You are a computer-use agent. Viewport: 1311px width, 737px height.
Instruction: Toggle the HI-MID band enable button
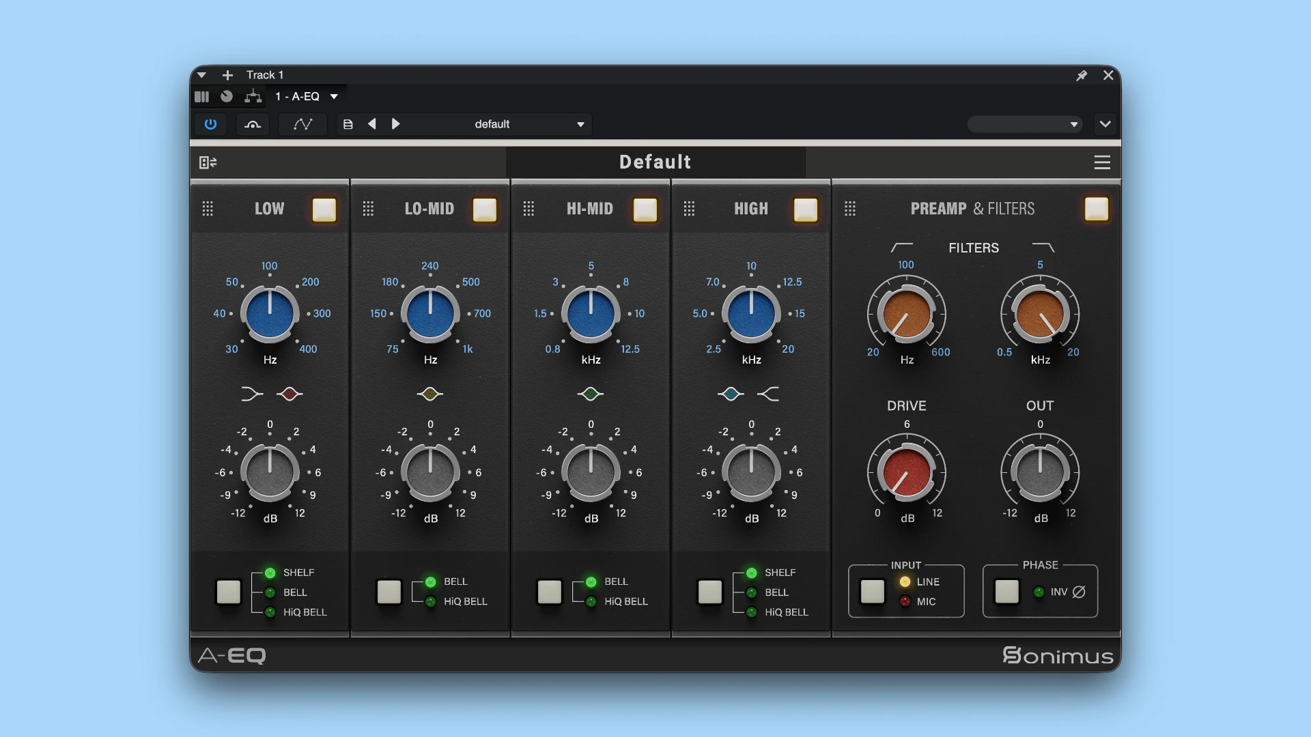[x=645, y=209]
